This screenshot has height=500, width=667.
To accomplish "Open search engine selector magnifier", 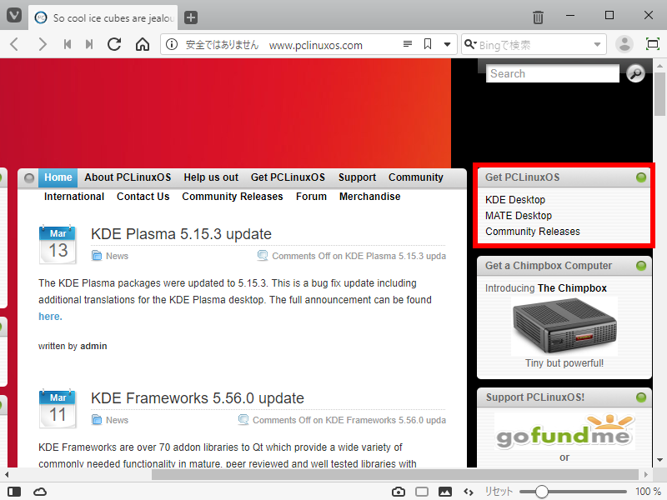I will click(469, 44).
